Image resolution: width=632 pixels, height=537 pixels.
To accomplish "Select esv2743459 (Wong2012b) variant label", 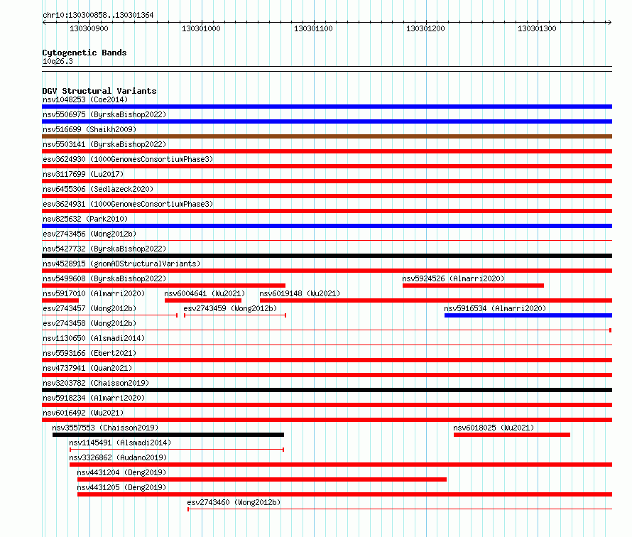I will click(x=230, y=308).
